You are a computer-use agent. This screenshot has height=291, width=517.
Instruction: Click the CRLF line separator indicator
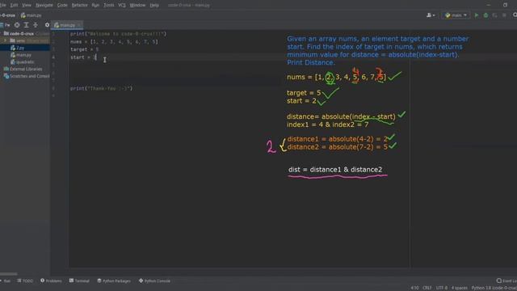(x=427, y=288)
